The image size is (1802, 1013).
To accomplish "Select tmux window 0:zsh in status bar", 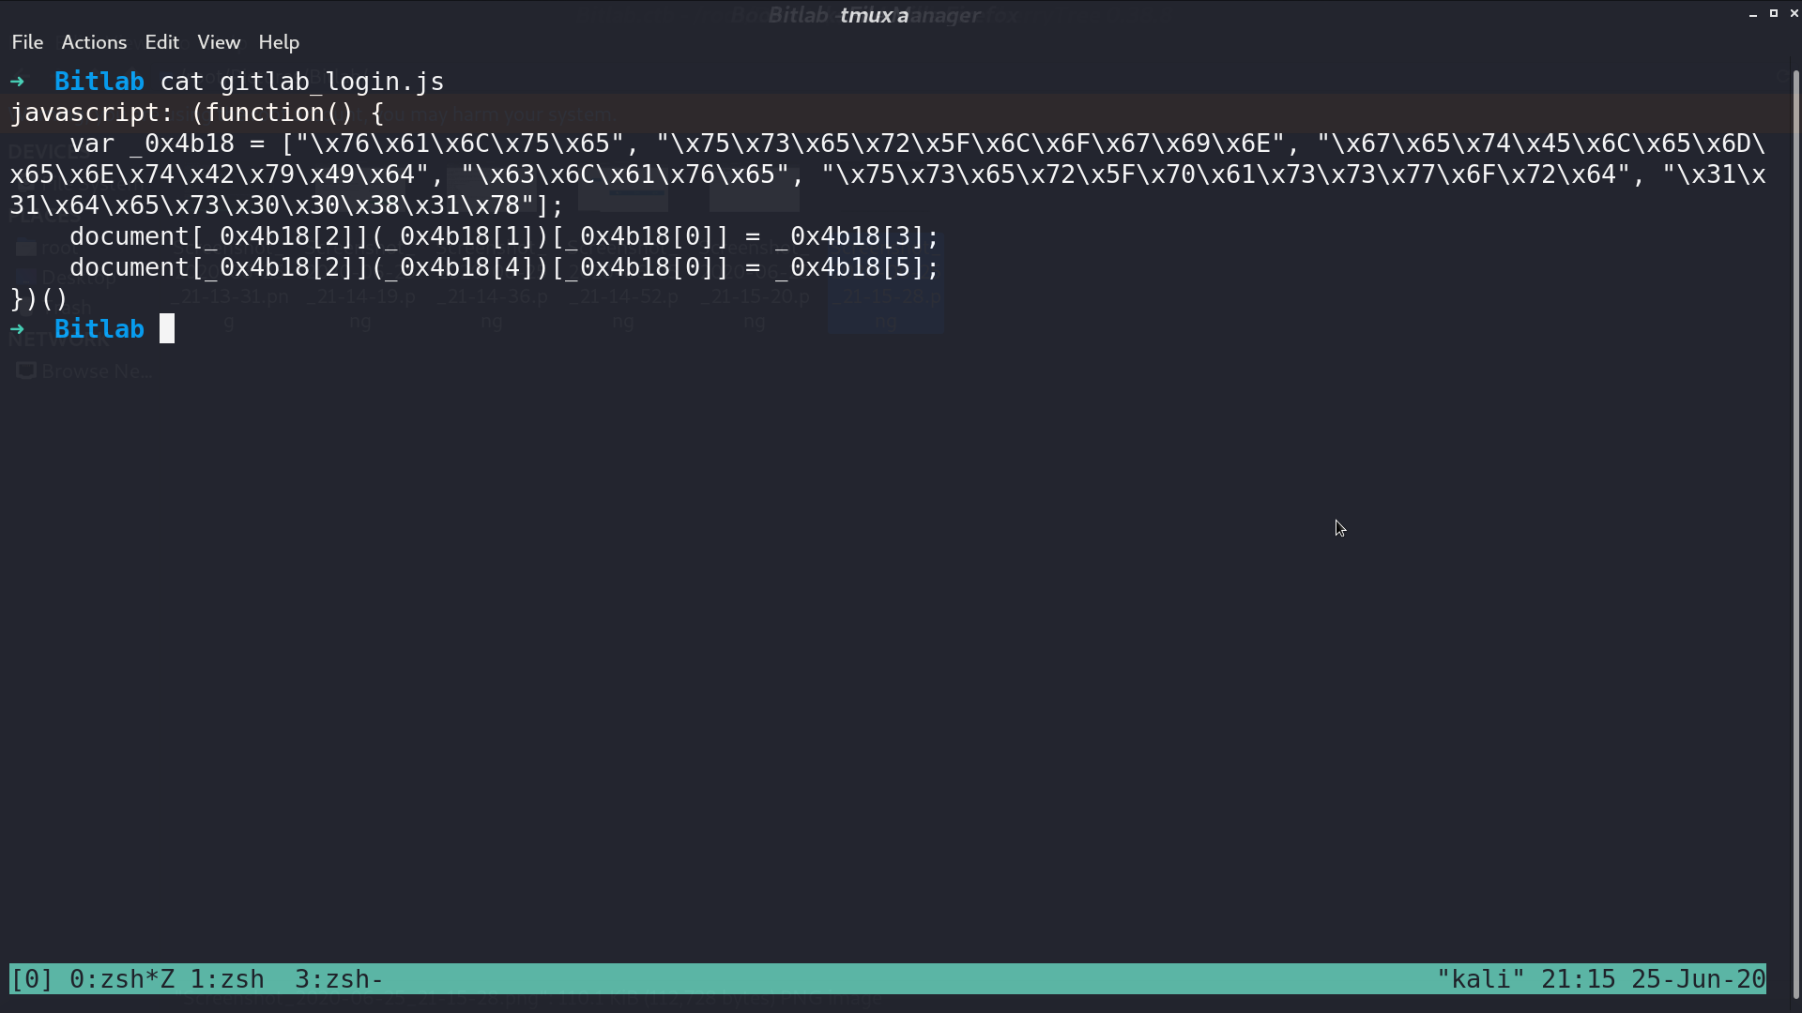I will 122,979.
